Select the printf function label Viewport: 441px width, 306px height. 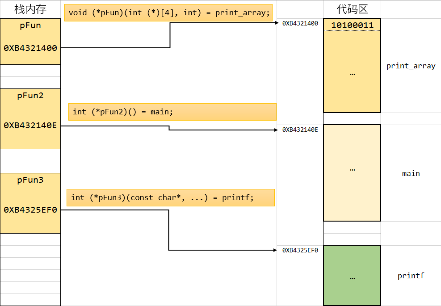click(411, 276)
